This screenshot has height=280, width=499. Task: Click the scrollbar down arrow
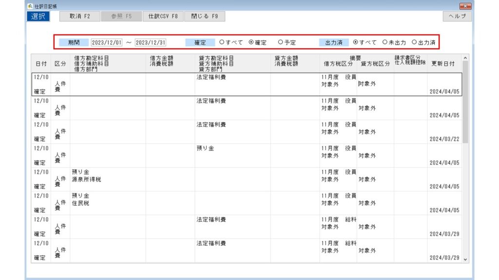(465, 260)
